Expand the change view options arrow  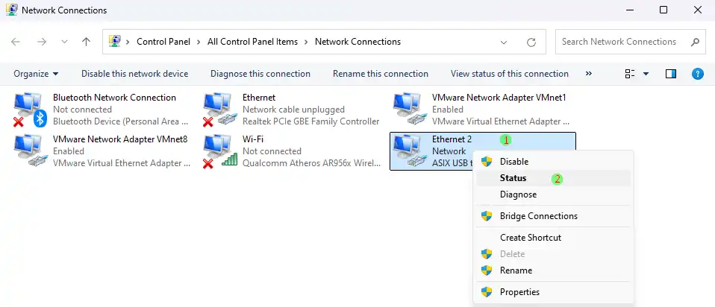pyautogui.click(x=646, y=74)
